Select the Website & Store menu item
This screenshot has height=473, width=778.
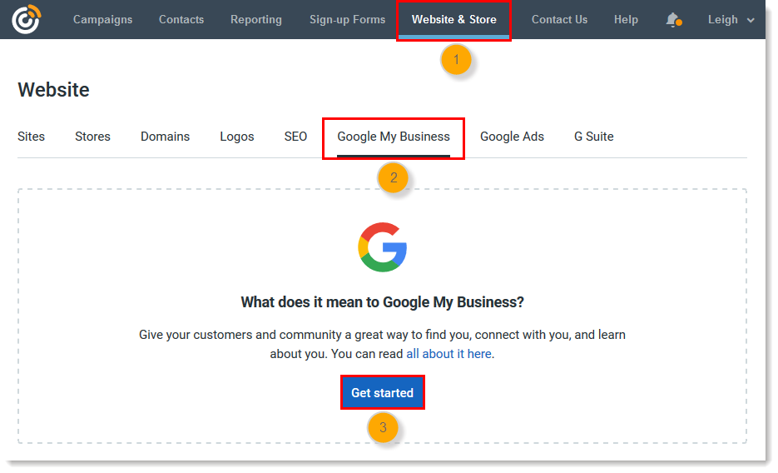[454, 19]
